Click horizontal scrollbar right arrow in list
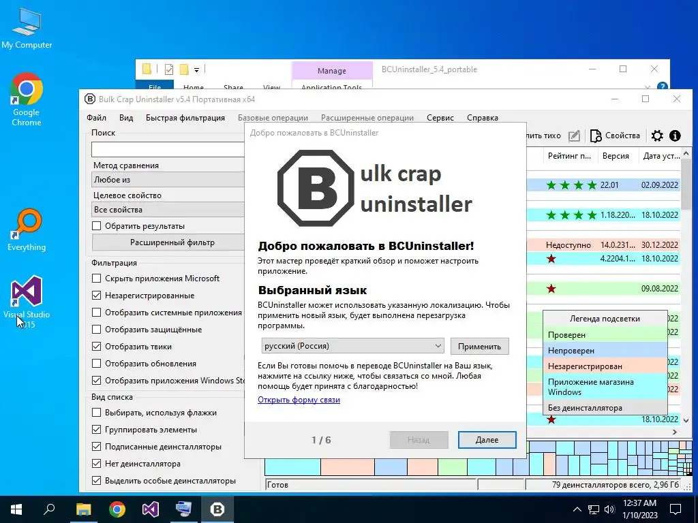This screenshot has width=698, height=523. click(675, 432)
